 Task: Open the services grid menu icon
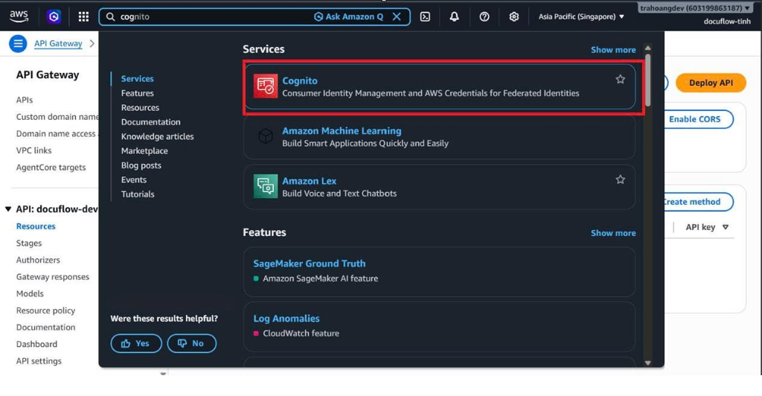83,16
